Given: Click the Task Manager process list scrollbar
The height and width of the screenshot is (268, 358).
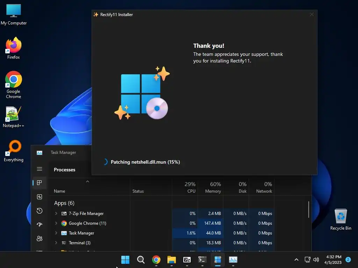Looking at the screenshot, I should tap(308, 209).
